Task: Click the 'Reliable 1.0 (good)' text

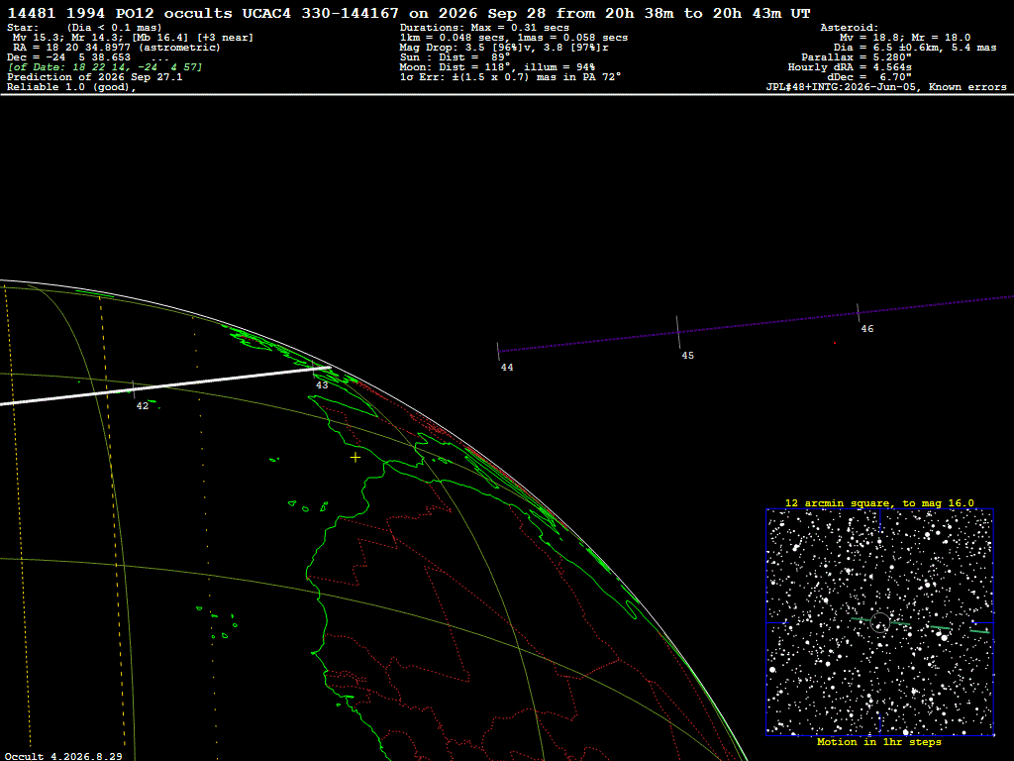Action: (71, 87)
